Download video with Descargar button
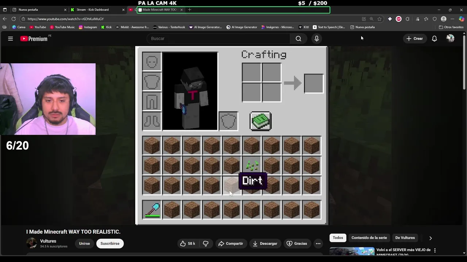The height and width of the screenshot is (262, 467). pyautogui.click(x=265, y=243)
